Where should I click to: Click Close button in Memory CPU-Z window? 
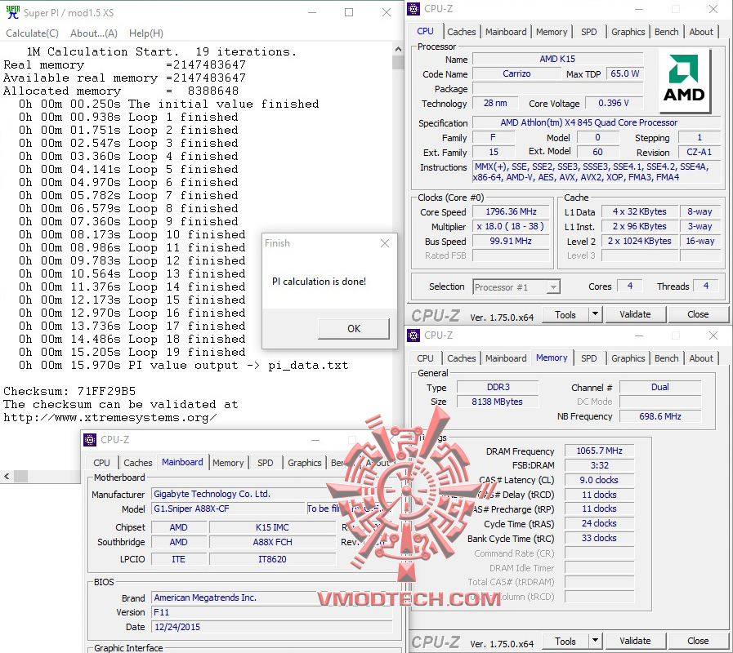(698, 641)
